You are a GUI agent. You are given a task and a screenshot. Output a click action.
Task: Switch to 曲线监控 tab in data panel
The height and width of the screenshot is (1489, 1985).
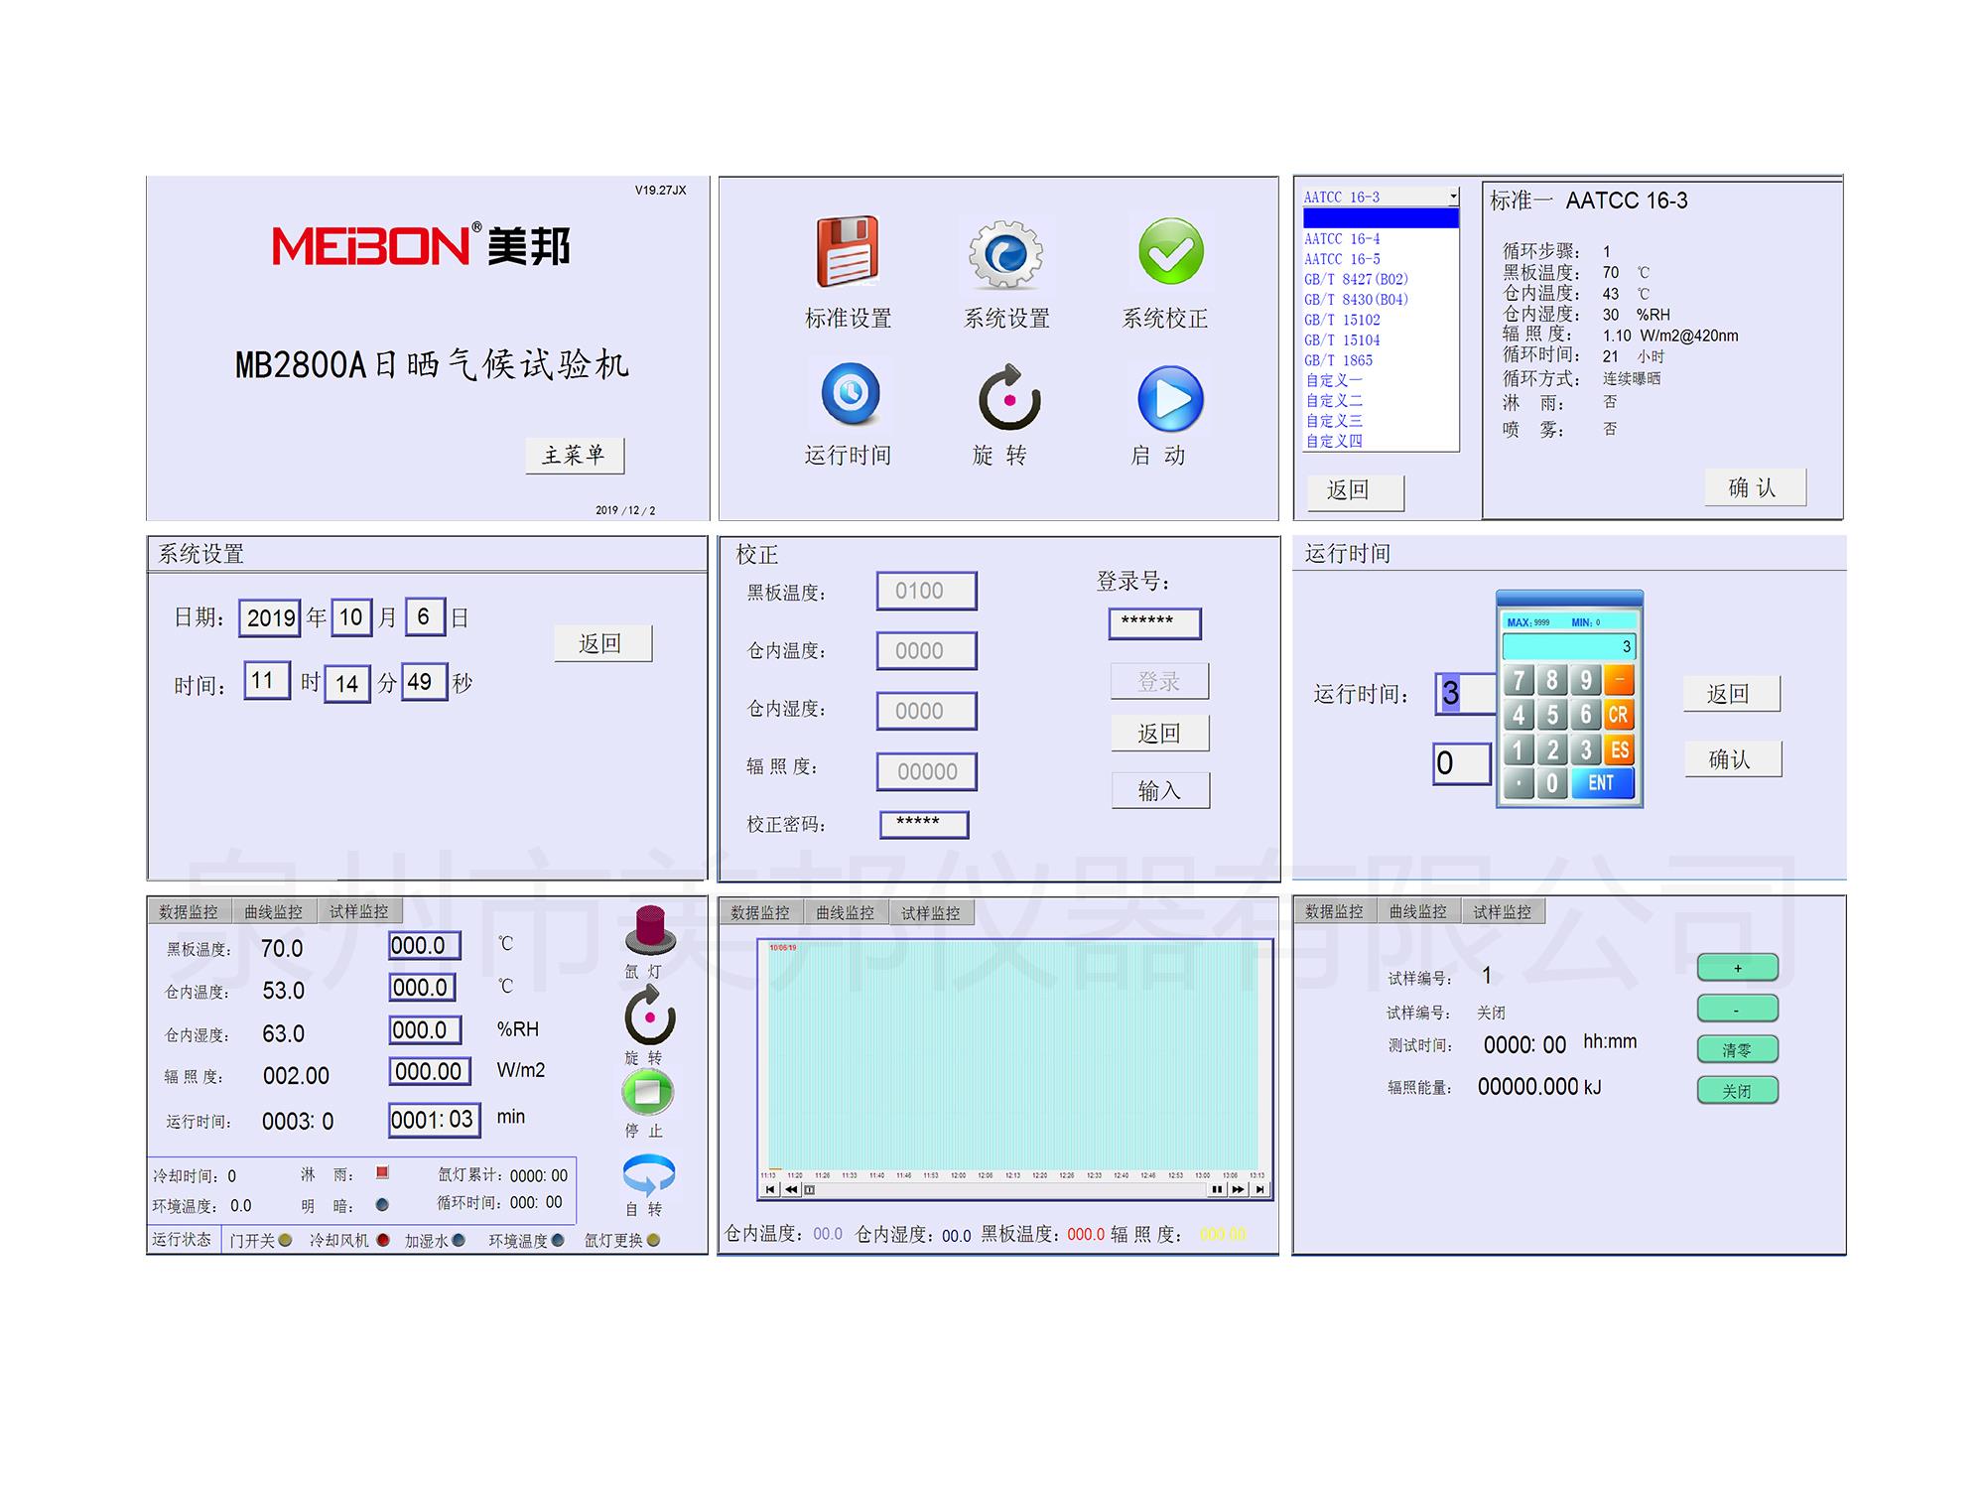(x=273, y=911)
